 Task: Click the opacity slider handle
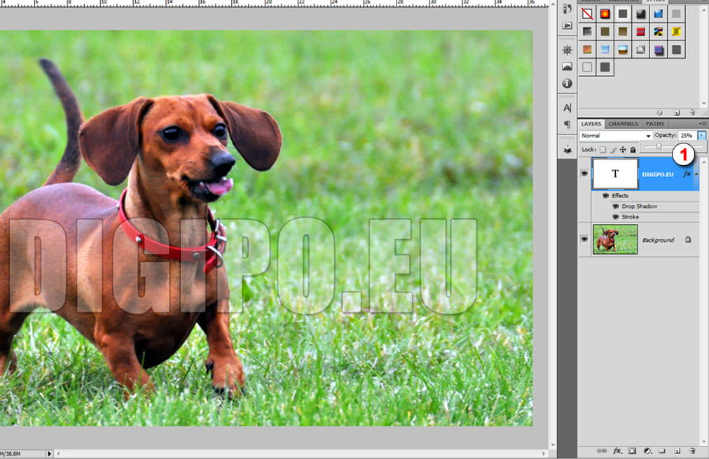(659, 146)
